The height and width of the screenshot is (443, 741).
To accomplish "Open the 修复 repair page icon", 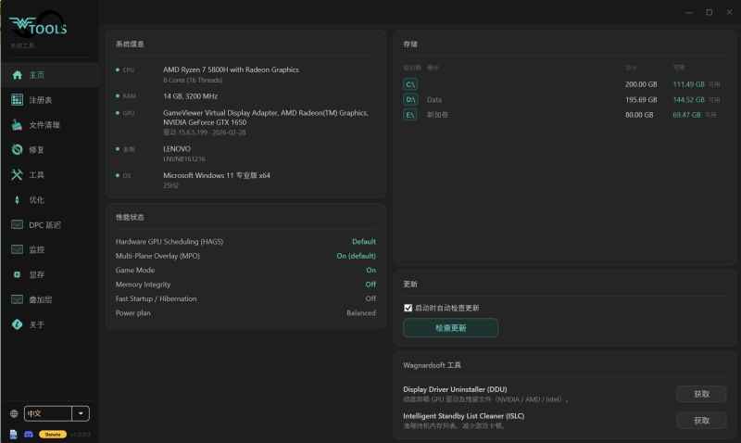I will coord(17,150).
